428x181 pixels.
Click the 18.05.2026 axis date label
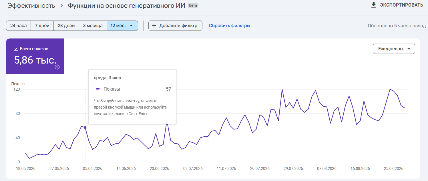[25, 168]
